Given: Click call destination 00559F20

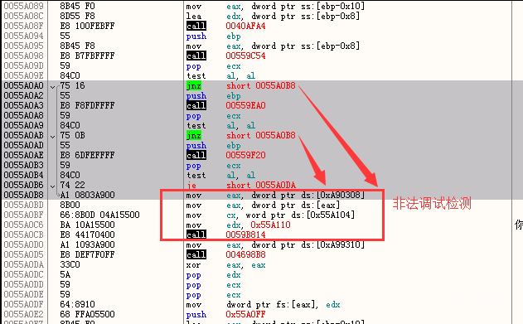Looking at the screenshot, I should 245,155.
